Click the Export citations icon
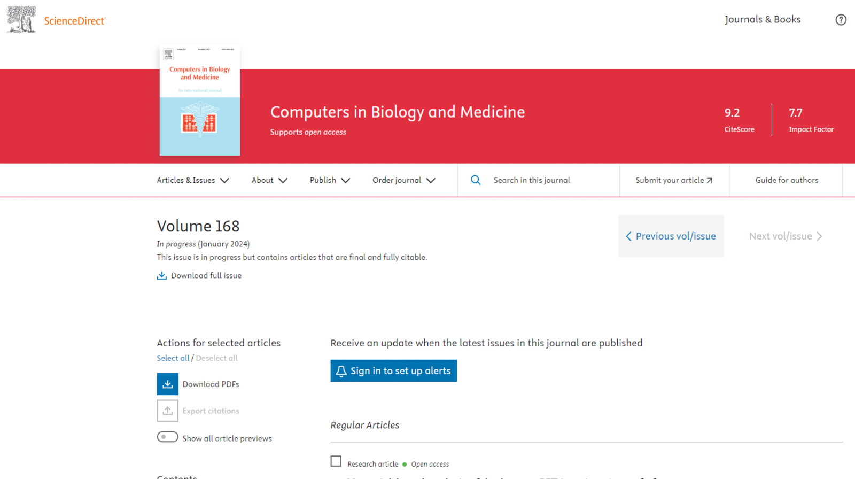 [167, 411]
